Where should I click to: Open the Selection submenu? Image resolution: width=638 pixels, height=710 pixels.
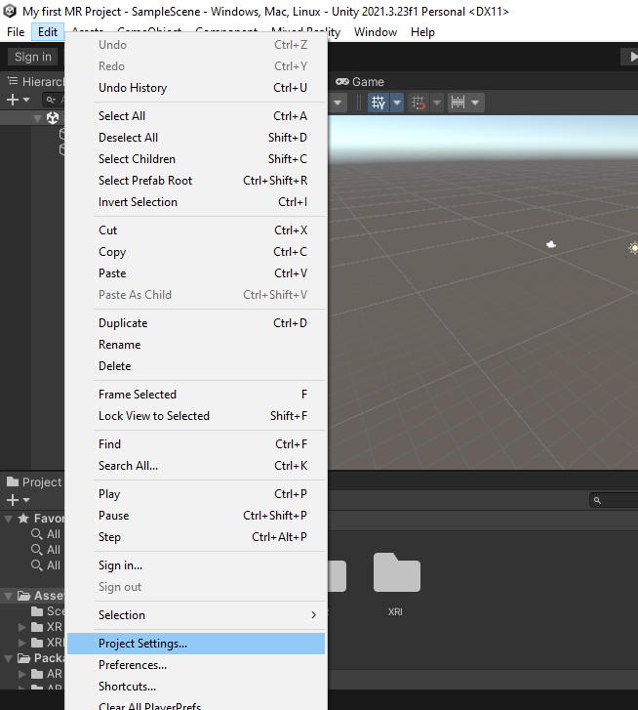(x=196, y=615)
